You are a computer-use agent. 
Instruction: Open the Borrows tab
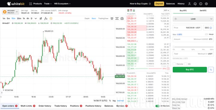pos(122,106)
